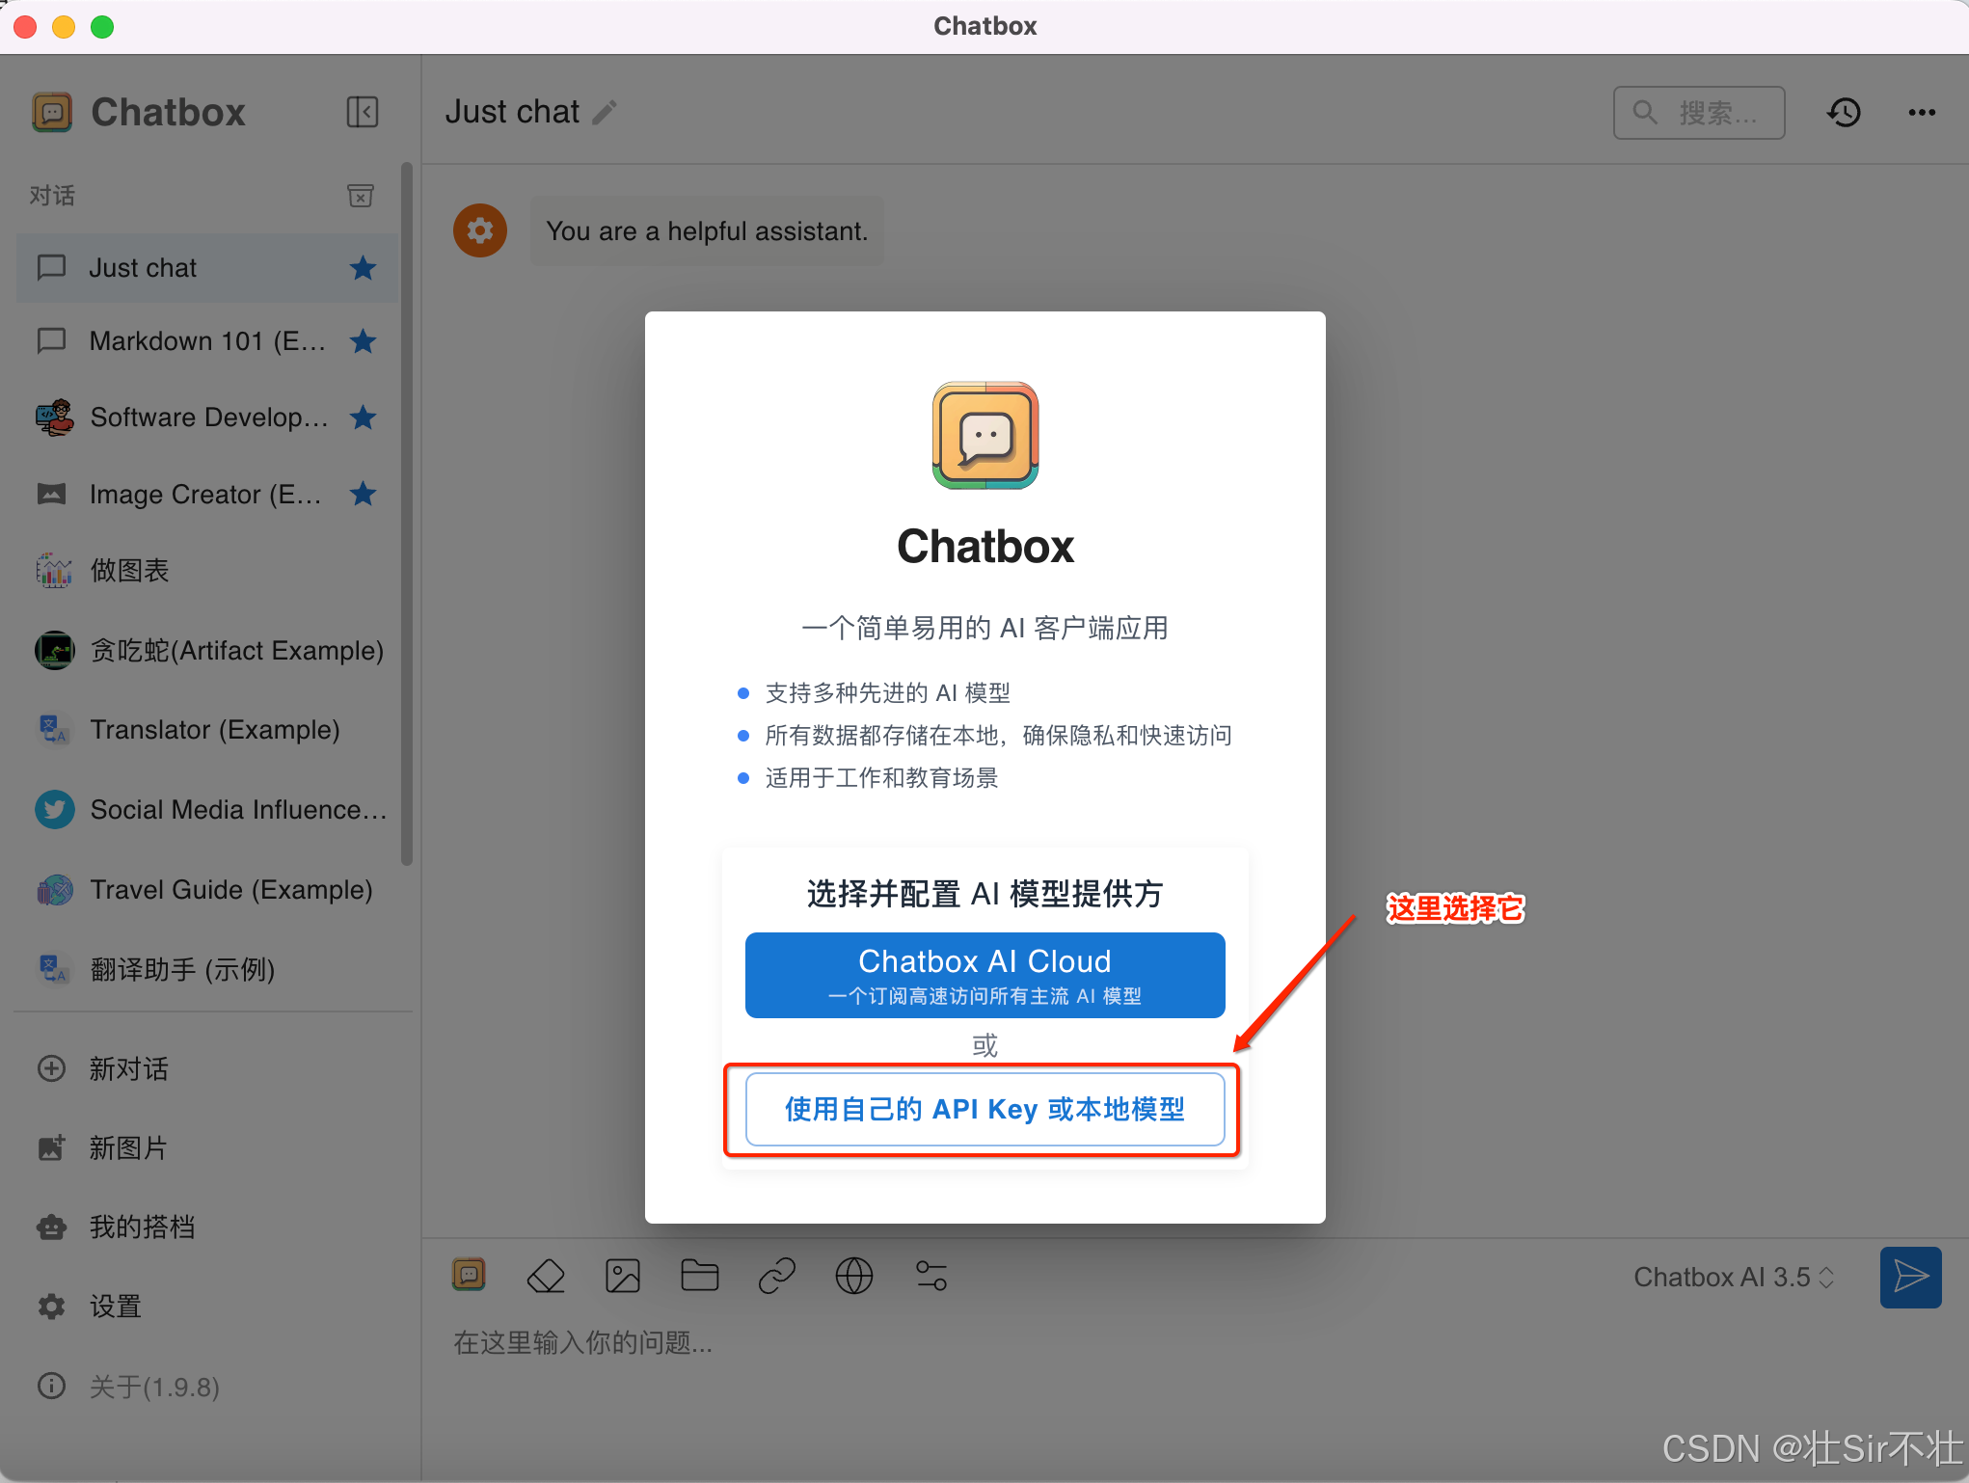Screen dimensions: 1969x1483
Task: Click the Chatbox logo in sidebar header
Action: click(52, 112)
